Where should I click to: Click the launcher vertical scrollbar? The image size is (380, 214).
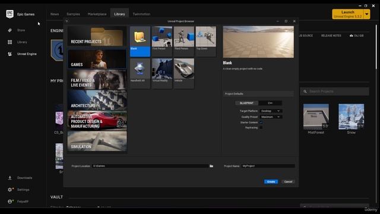click(x=376, y=46)
